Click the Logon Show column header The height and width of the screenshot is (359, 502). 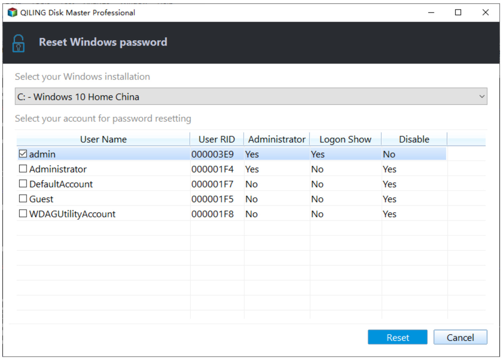click(x=345, y=139)
